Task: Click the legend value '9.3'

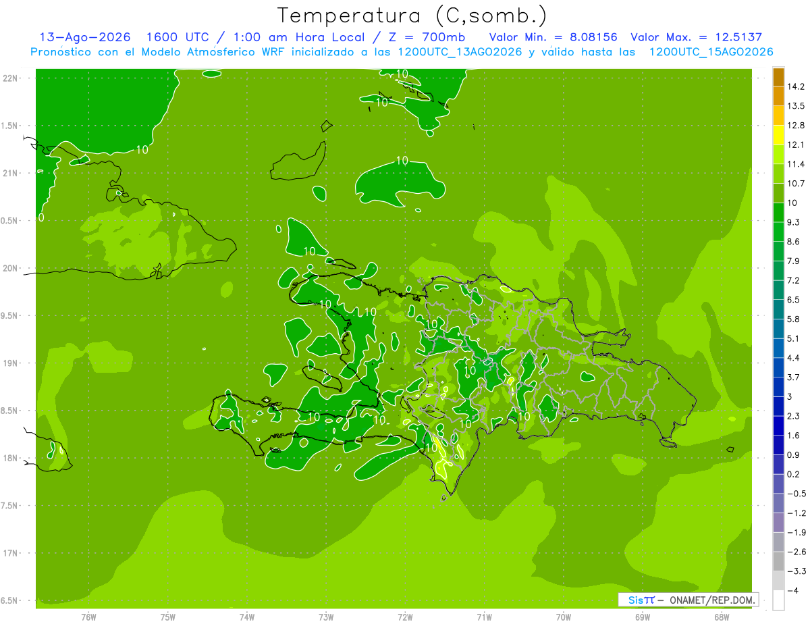Action: point(793,222)
